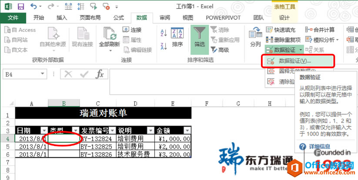
Task: Switch to the 视图 ribbon tab
Action: tap(187, 18)
